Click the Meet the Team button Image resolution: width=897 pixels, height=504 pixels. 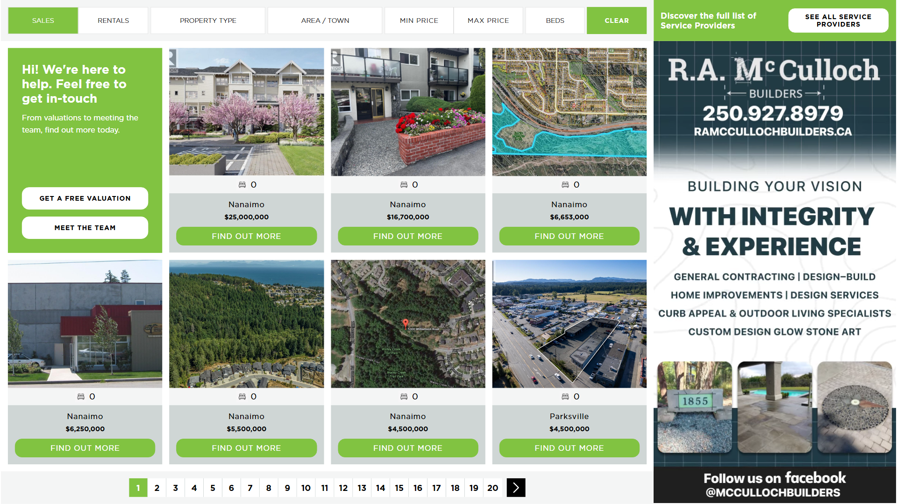point(85,228)
